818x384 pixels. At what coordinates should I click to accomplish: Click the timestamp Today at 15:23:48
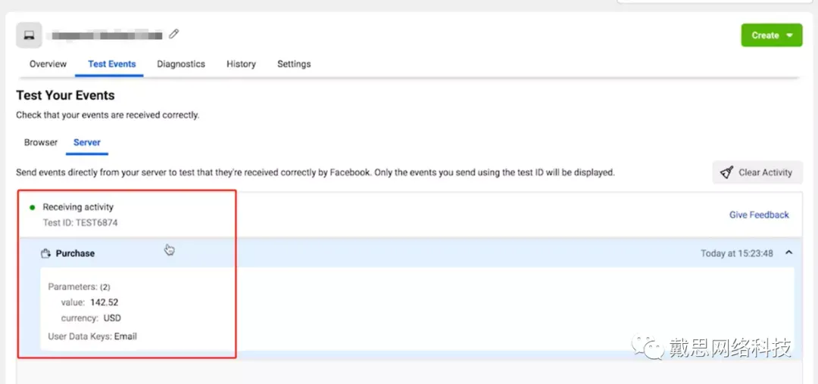coord(737,253)
